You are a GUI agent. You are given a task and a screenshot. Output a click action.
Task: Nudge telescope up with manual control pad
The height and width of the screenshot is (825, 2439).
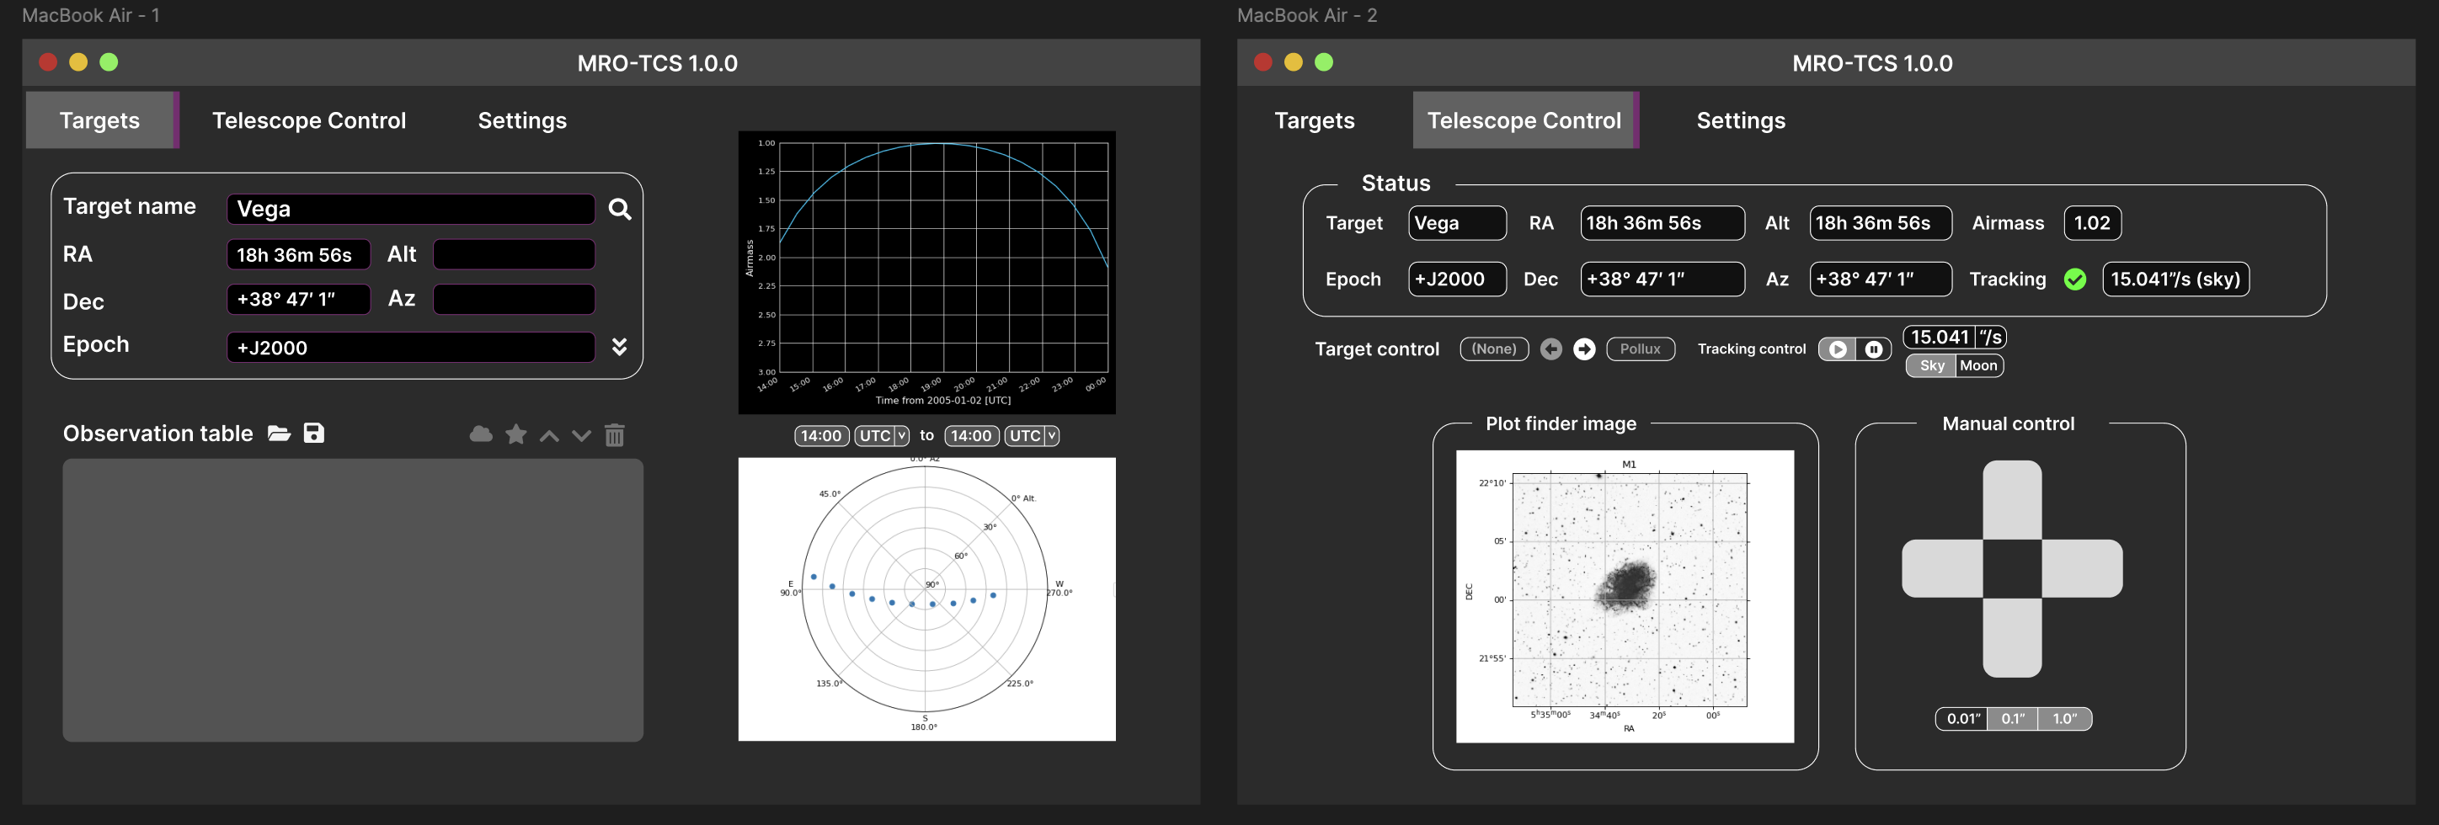point(2012,501)
